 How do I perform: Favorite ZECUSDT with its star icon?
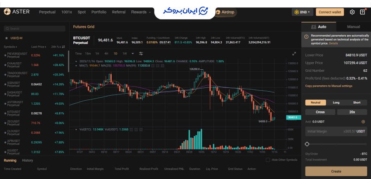[5, 123]
